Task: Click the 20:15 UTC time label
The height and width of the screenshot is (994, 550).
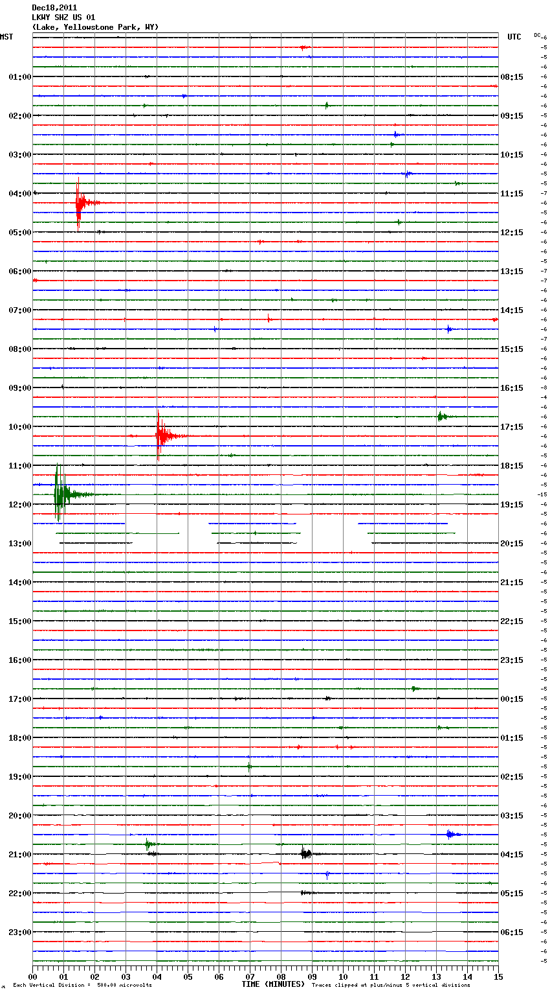Action: 512,544
